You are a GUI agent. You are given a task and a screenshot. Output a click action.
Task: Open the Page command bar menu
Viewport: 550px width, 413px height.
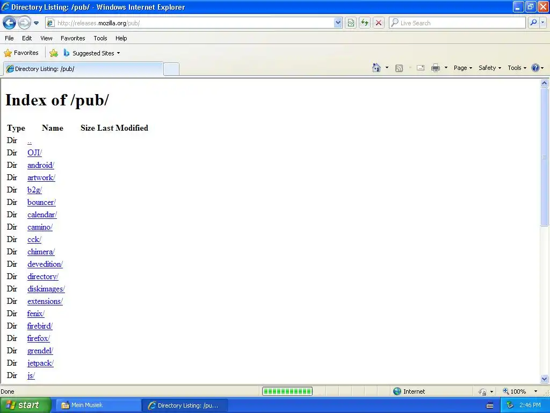click(462, 68)
